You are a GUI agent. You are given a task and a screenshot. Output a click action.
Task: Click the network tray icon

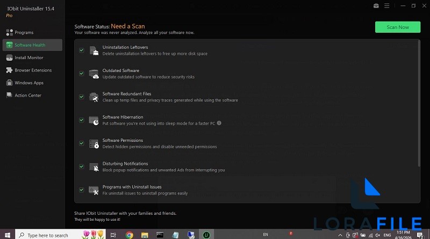coord(370,235)
